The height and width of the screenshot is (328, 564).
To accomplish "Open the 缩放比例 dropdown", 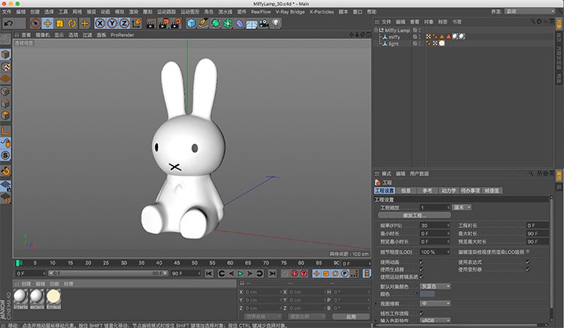I will point(307,317).
